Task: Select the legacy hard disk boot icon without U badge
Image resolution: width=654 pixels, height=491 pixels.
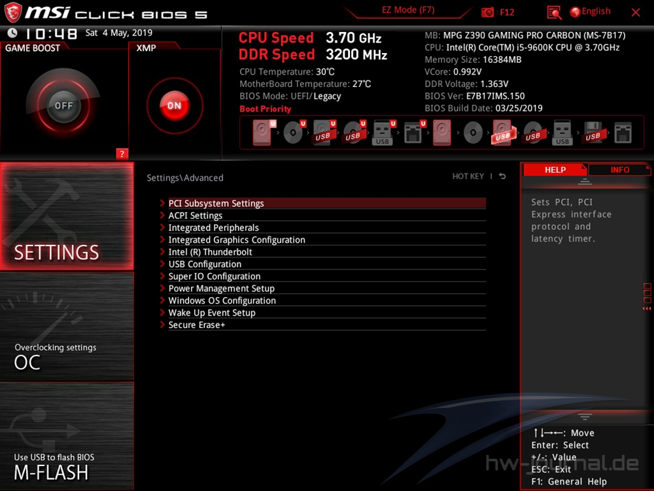Action: [441, 132]
